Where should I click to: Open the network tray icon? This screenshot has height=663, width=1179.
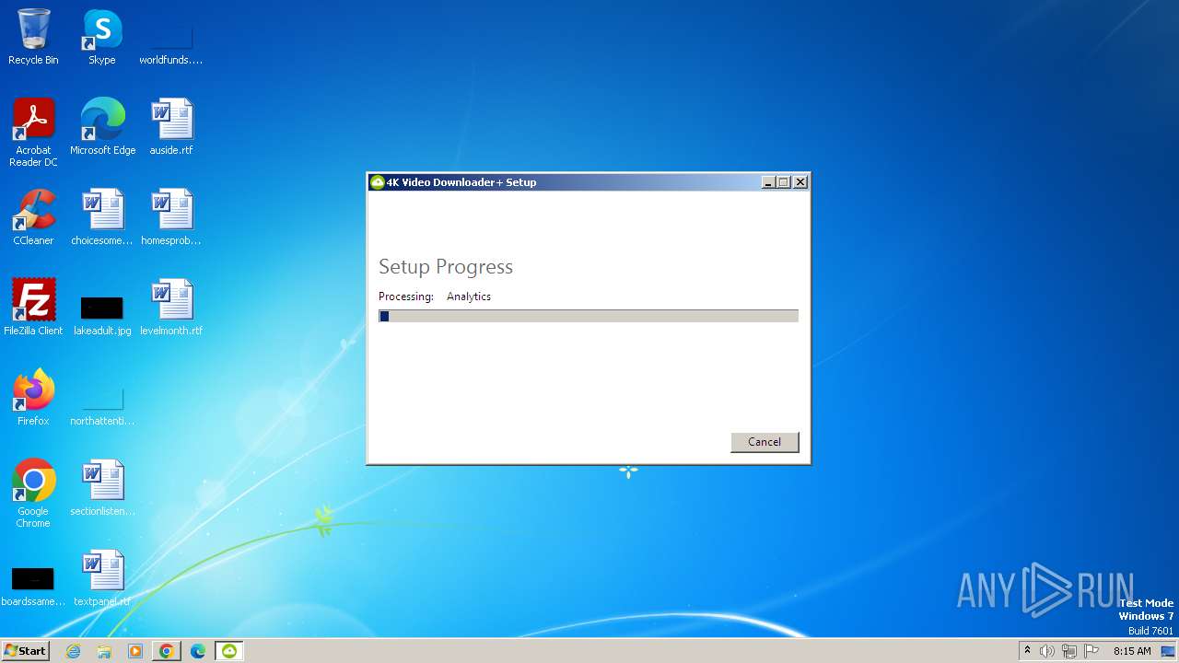pos(1069,651)
